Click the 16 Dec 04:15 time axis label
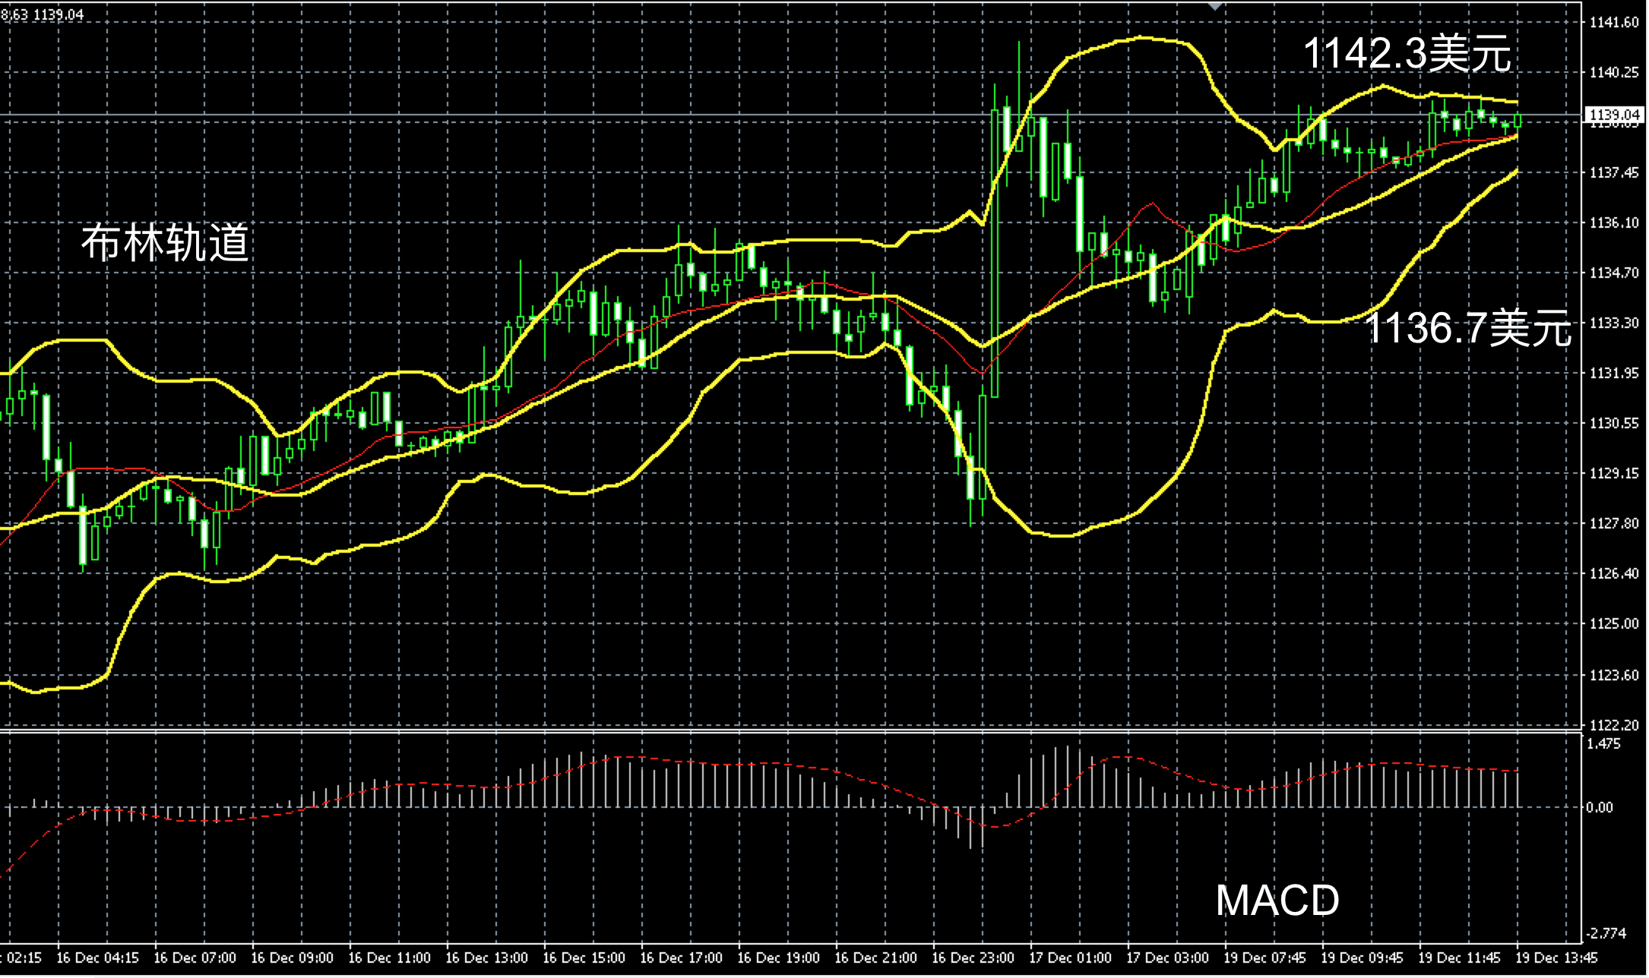 [97, 957]
